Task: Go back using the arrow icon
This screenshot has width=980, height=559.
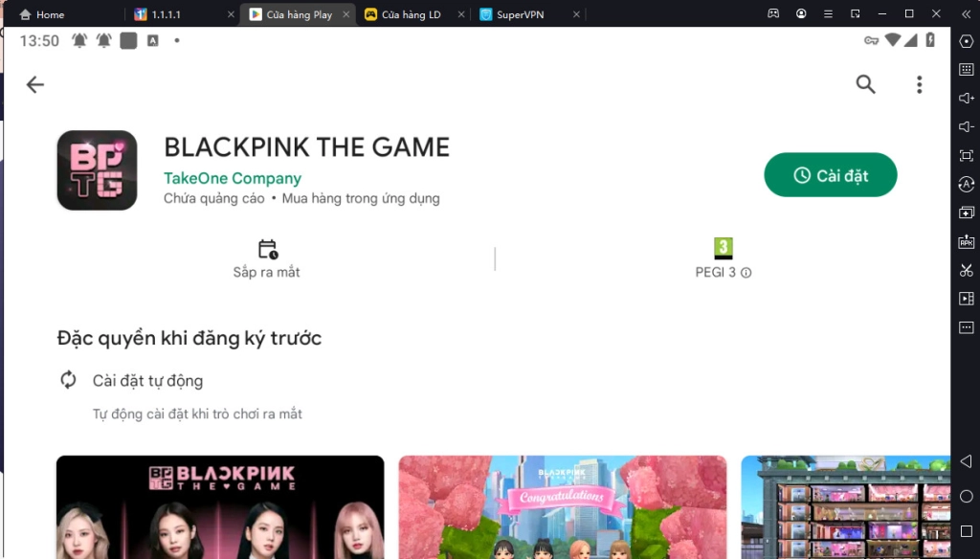Action: coord(35,84)
